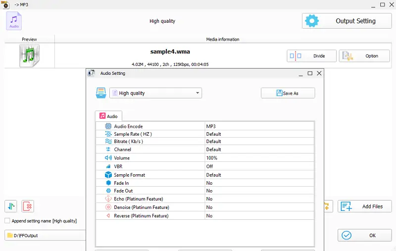Click the Volume speaker icon
This screenshot has height=251, width=396.
[x=108, y=158]
